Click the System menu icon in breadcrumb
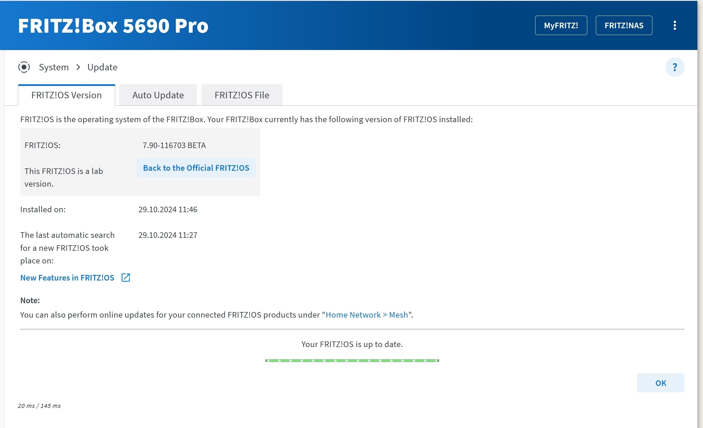 point(24,67)
